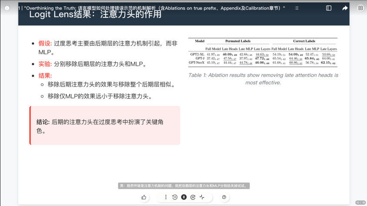Open the help question-mark button

coord(224,197)
